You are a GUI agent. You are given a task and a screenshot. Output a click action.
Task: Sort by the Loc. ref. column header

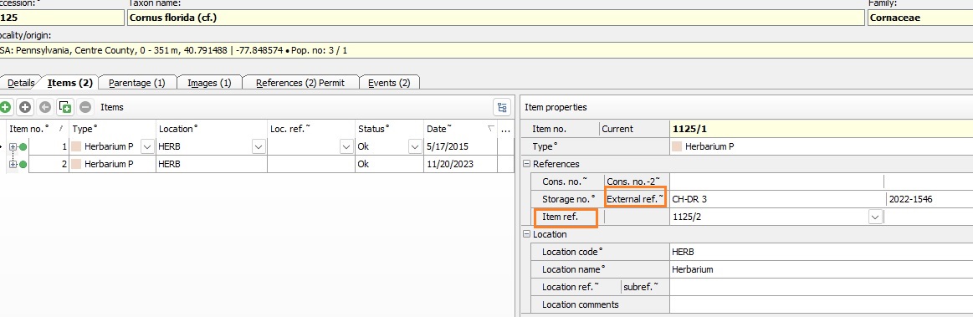pos(311,129)
